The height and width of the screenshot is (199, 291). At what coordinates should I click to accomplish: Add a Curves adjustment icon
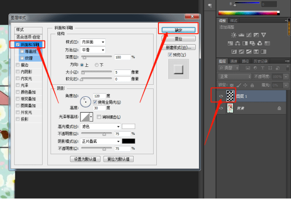(x=249, y=35)
